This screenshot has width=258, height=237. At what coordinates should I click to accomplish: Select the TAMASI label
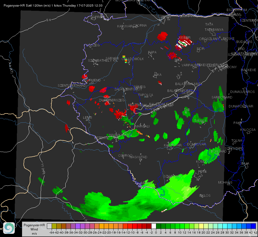click(x=200, y=121)
